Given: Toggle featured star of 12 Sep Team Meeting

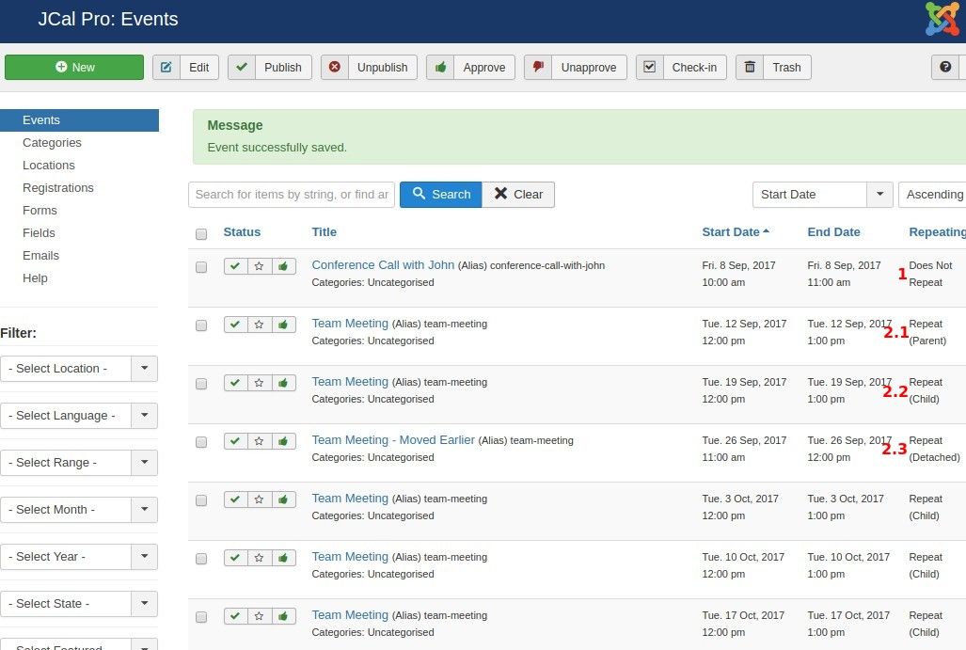Looking at the screenshot, I should point(260,325).
